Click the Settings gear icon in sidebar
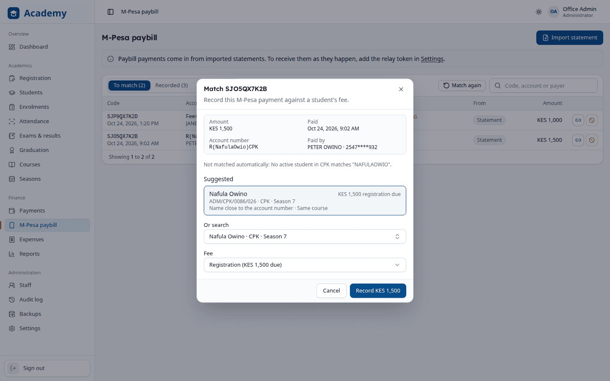Screen dimensions: 610x381 tap(12, 329)
